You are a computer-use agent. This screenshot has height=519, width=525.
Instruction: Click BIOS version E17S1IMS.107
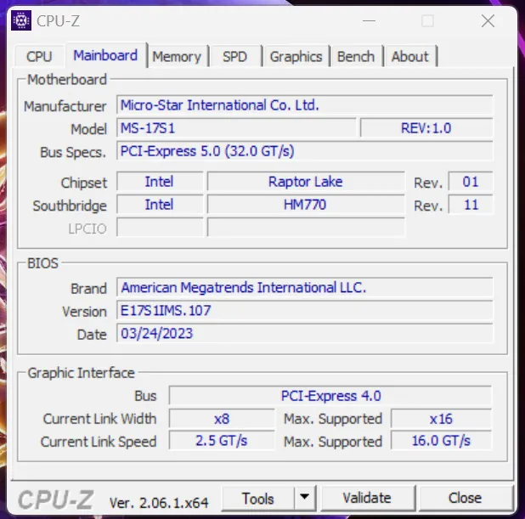pos(304,310)
